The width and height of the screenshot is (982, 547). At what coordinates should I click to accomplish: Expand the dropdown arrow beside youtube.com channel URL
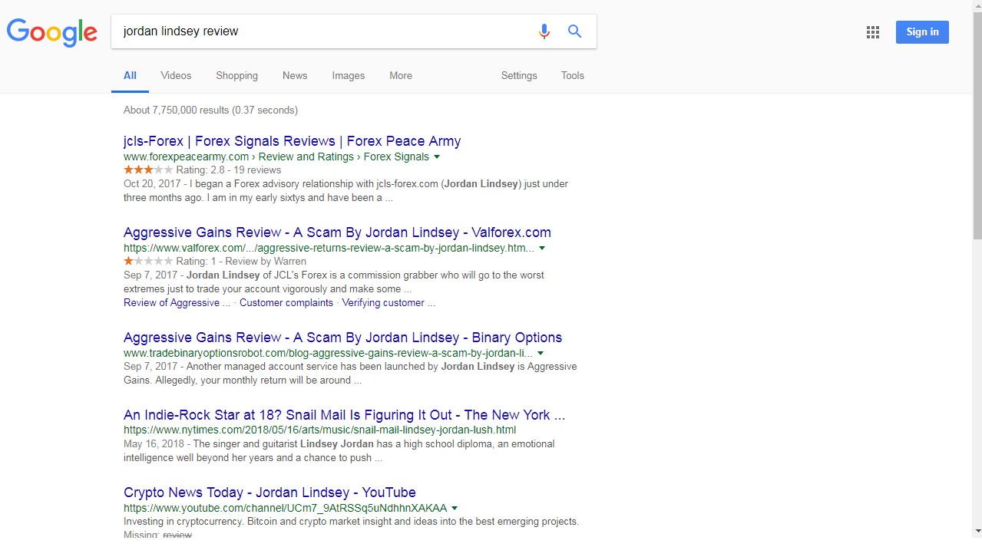click(455, 509)
